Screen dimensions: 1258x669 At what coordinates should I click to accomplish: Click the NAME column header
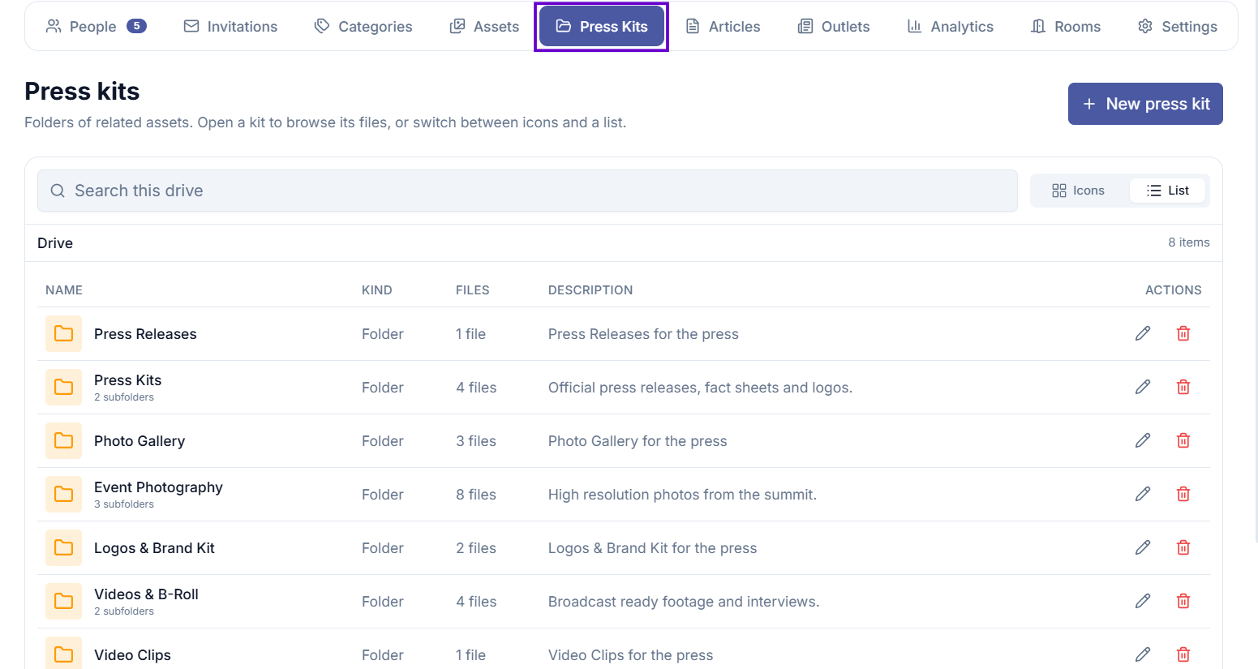point(64,290)
